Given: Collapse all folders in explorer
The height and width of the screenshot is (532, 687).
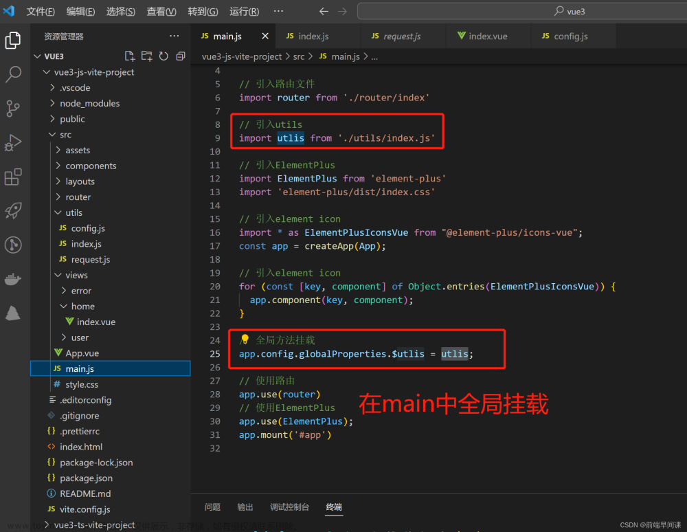Looking at the screenshot, I should pyautogui.click(x=181, y=56).
